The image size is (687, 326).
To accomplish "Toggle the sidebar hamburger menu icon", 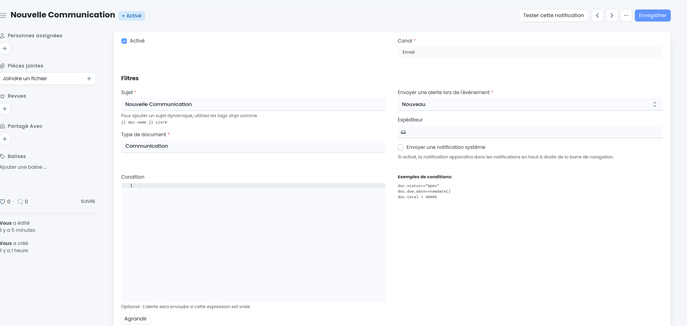I will [3, 15].
